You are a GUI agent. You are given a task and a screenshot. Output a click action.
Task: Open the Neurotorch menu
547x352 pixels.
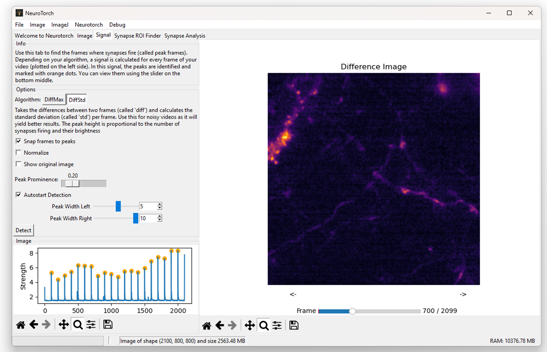(x=89, y=25)
